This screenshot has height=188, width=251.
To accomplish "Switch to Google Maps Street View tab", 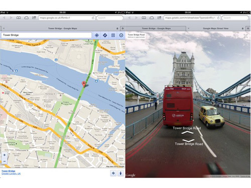I will tap(216, 29).
